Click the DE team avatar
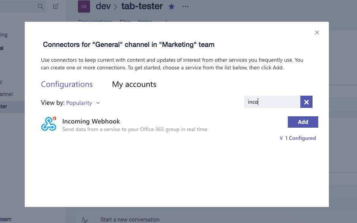This screenshot has height=223, width=357. coord(84,6)
